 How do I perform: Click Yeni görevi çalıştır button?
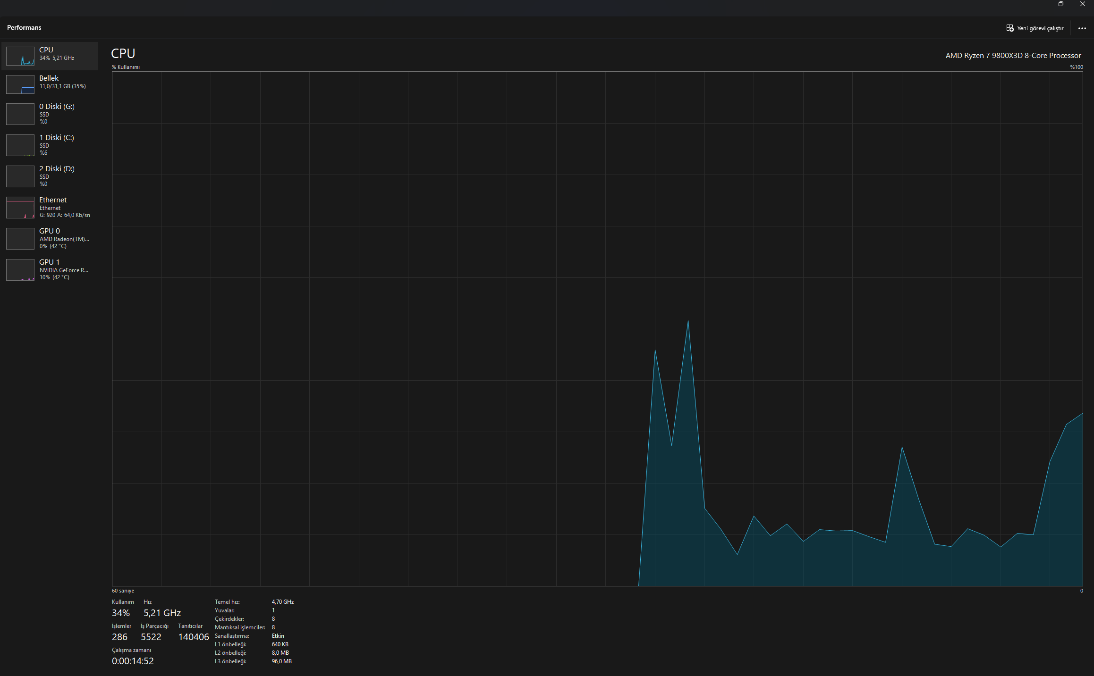coord(1035,28)
